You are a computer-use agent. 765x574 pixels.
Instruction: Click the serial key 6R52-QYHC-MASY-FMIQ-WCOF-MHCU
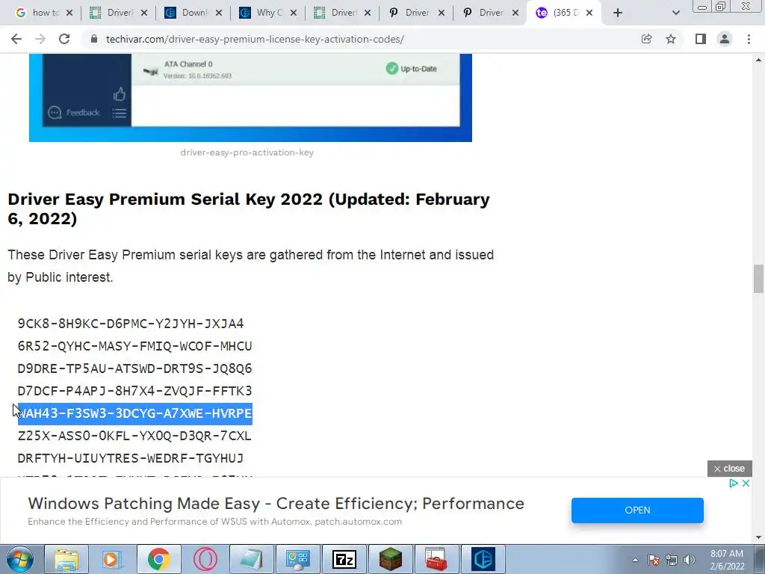[134, 346]
